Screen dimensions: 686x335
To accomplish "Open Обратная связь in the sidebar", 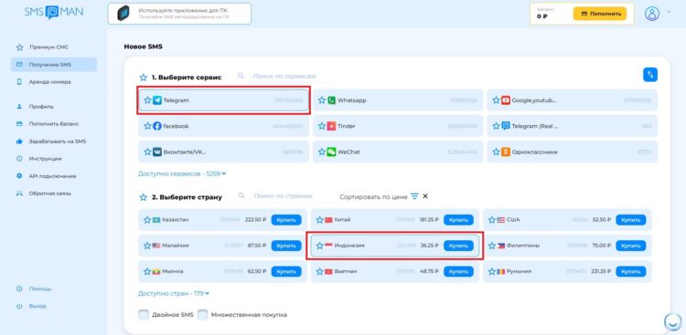I will [44, 194].
